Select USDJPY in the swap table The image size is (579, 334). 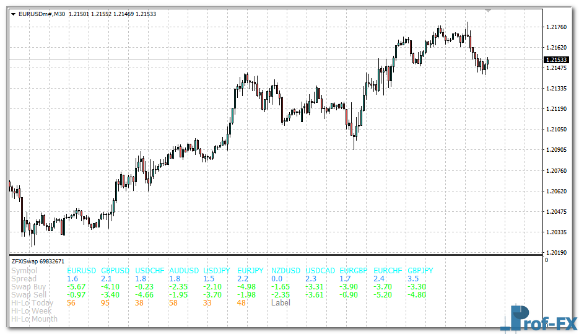tap(217, 271)
